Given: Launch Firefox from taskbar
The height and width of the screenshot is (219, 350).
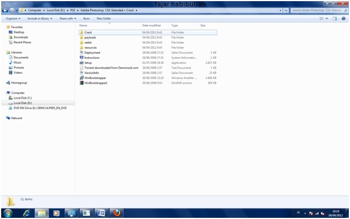Looking at the screenshot, I should (x=117, y=213).
